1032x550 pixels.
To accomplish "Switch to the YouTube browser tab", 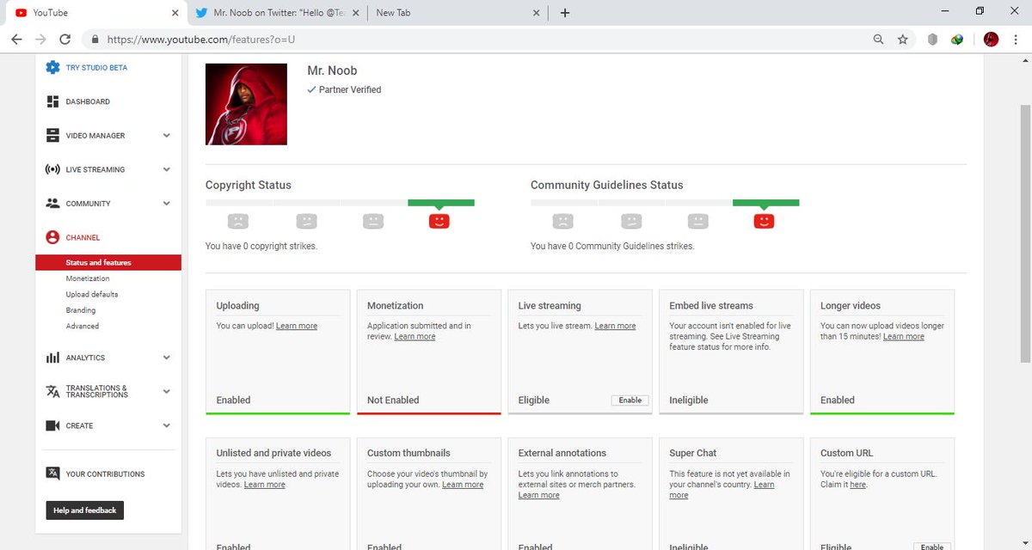I will (95, 13).
